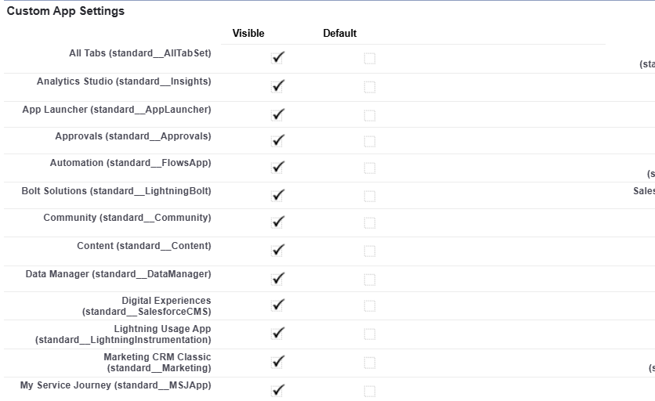
Task: Toggle Automation app Visible checkbox
Action: click(277, 168)
